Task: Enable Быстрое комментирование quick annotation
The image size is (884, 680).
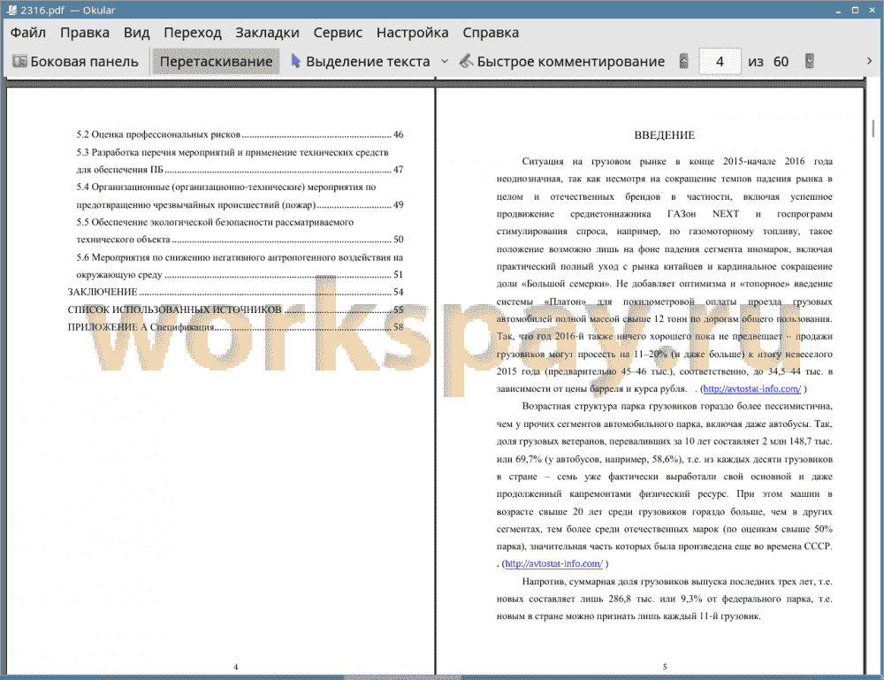Action: click(562, 62)
